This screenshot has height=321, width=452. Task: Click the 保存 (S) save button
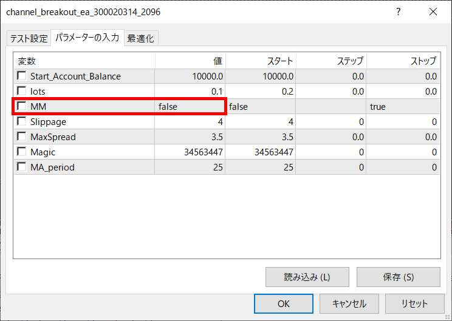(x=398, y=277)
